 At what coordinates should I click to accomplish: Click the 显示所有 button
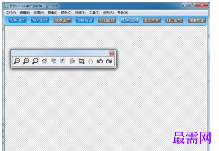pos(152,20)
